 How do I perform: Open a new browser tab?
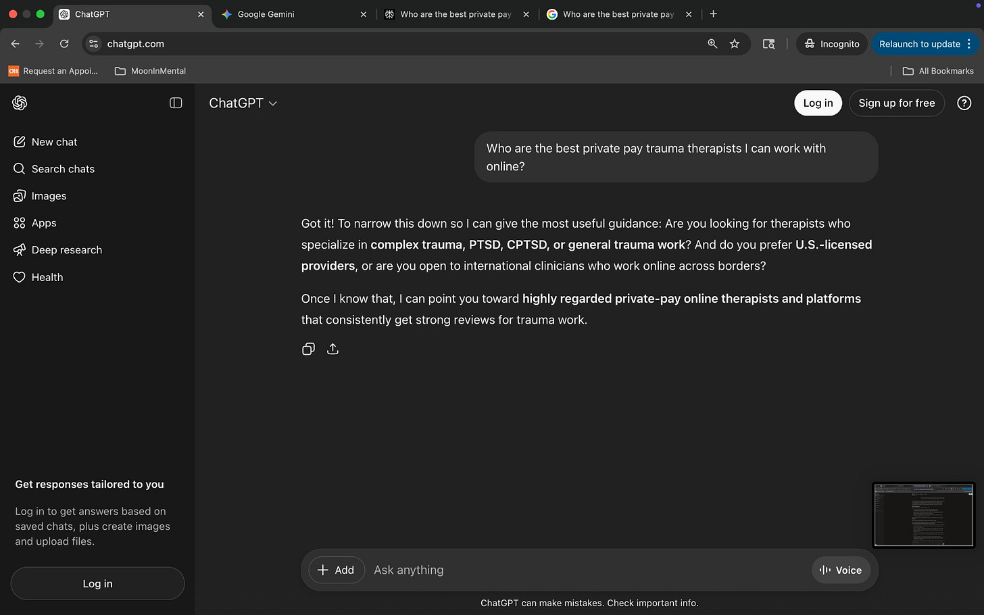[713, 14]
